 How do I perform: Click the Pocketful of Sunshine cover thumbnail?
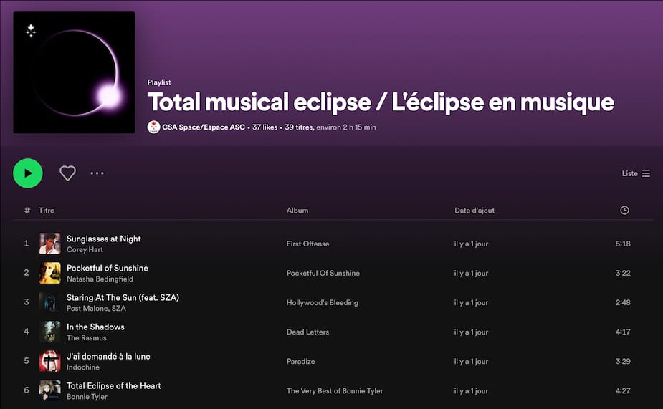(50, 273)
